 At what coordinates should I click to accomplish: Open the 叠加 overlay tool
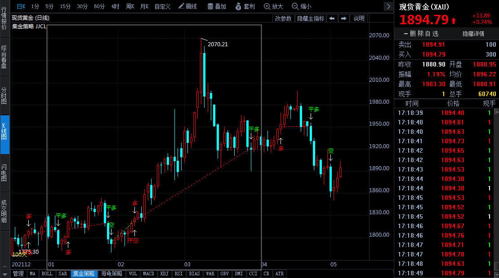(x=217, y=6)
